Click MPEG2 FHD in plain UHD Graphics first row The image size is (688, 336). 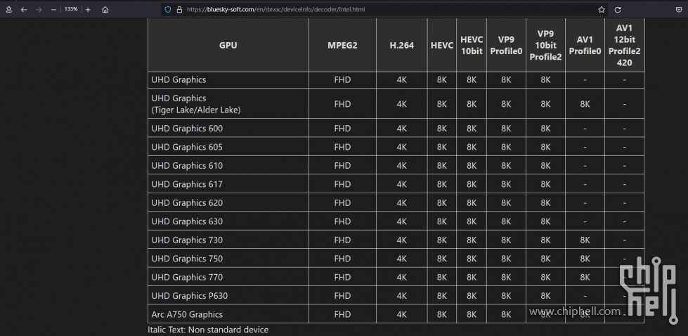coord(342,80)
